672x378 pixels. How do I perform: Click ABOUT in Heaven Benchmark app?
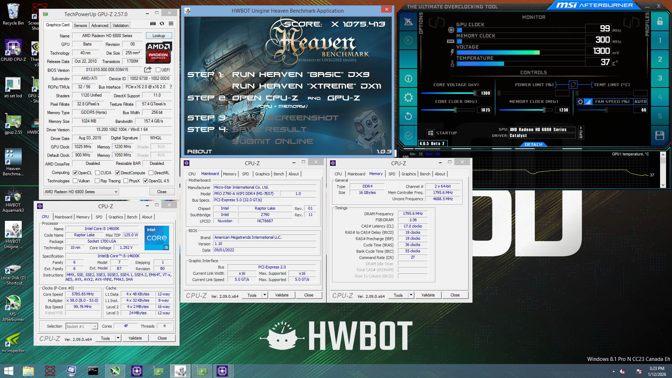[199, 152]
